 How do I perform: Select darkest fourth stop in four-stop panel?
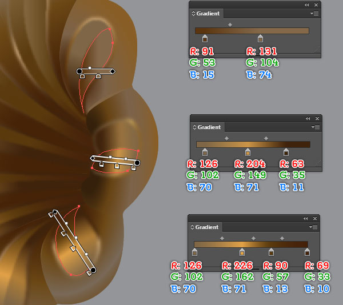[x=307, y=252]
